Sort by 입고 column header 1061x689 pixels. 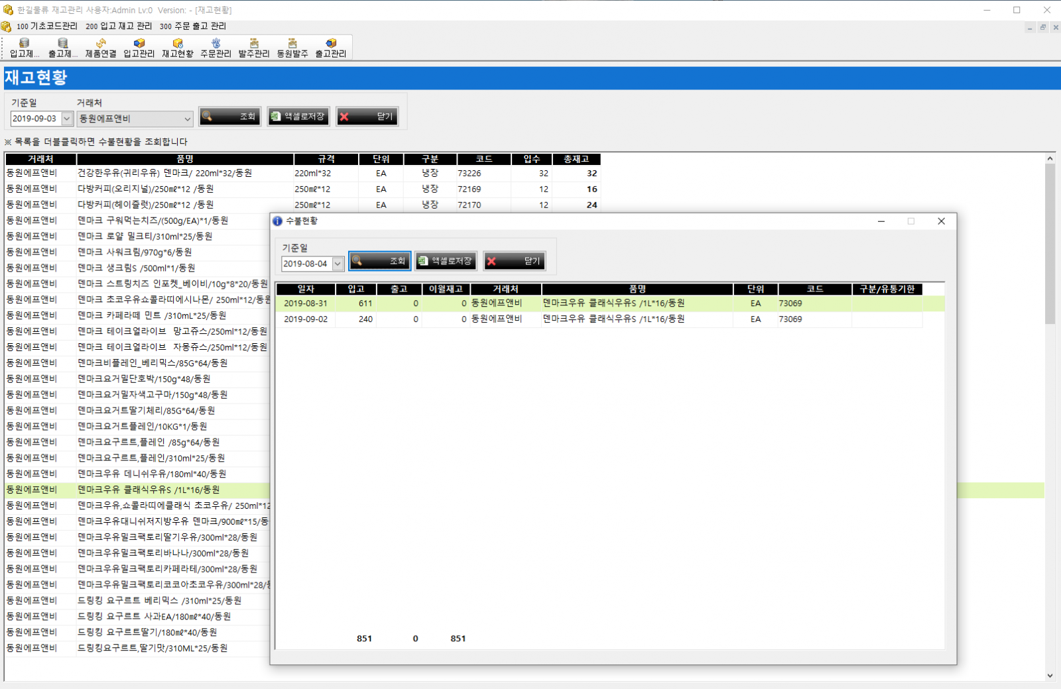click(356, 289)
